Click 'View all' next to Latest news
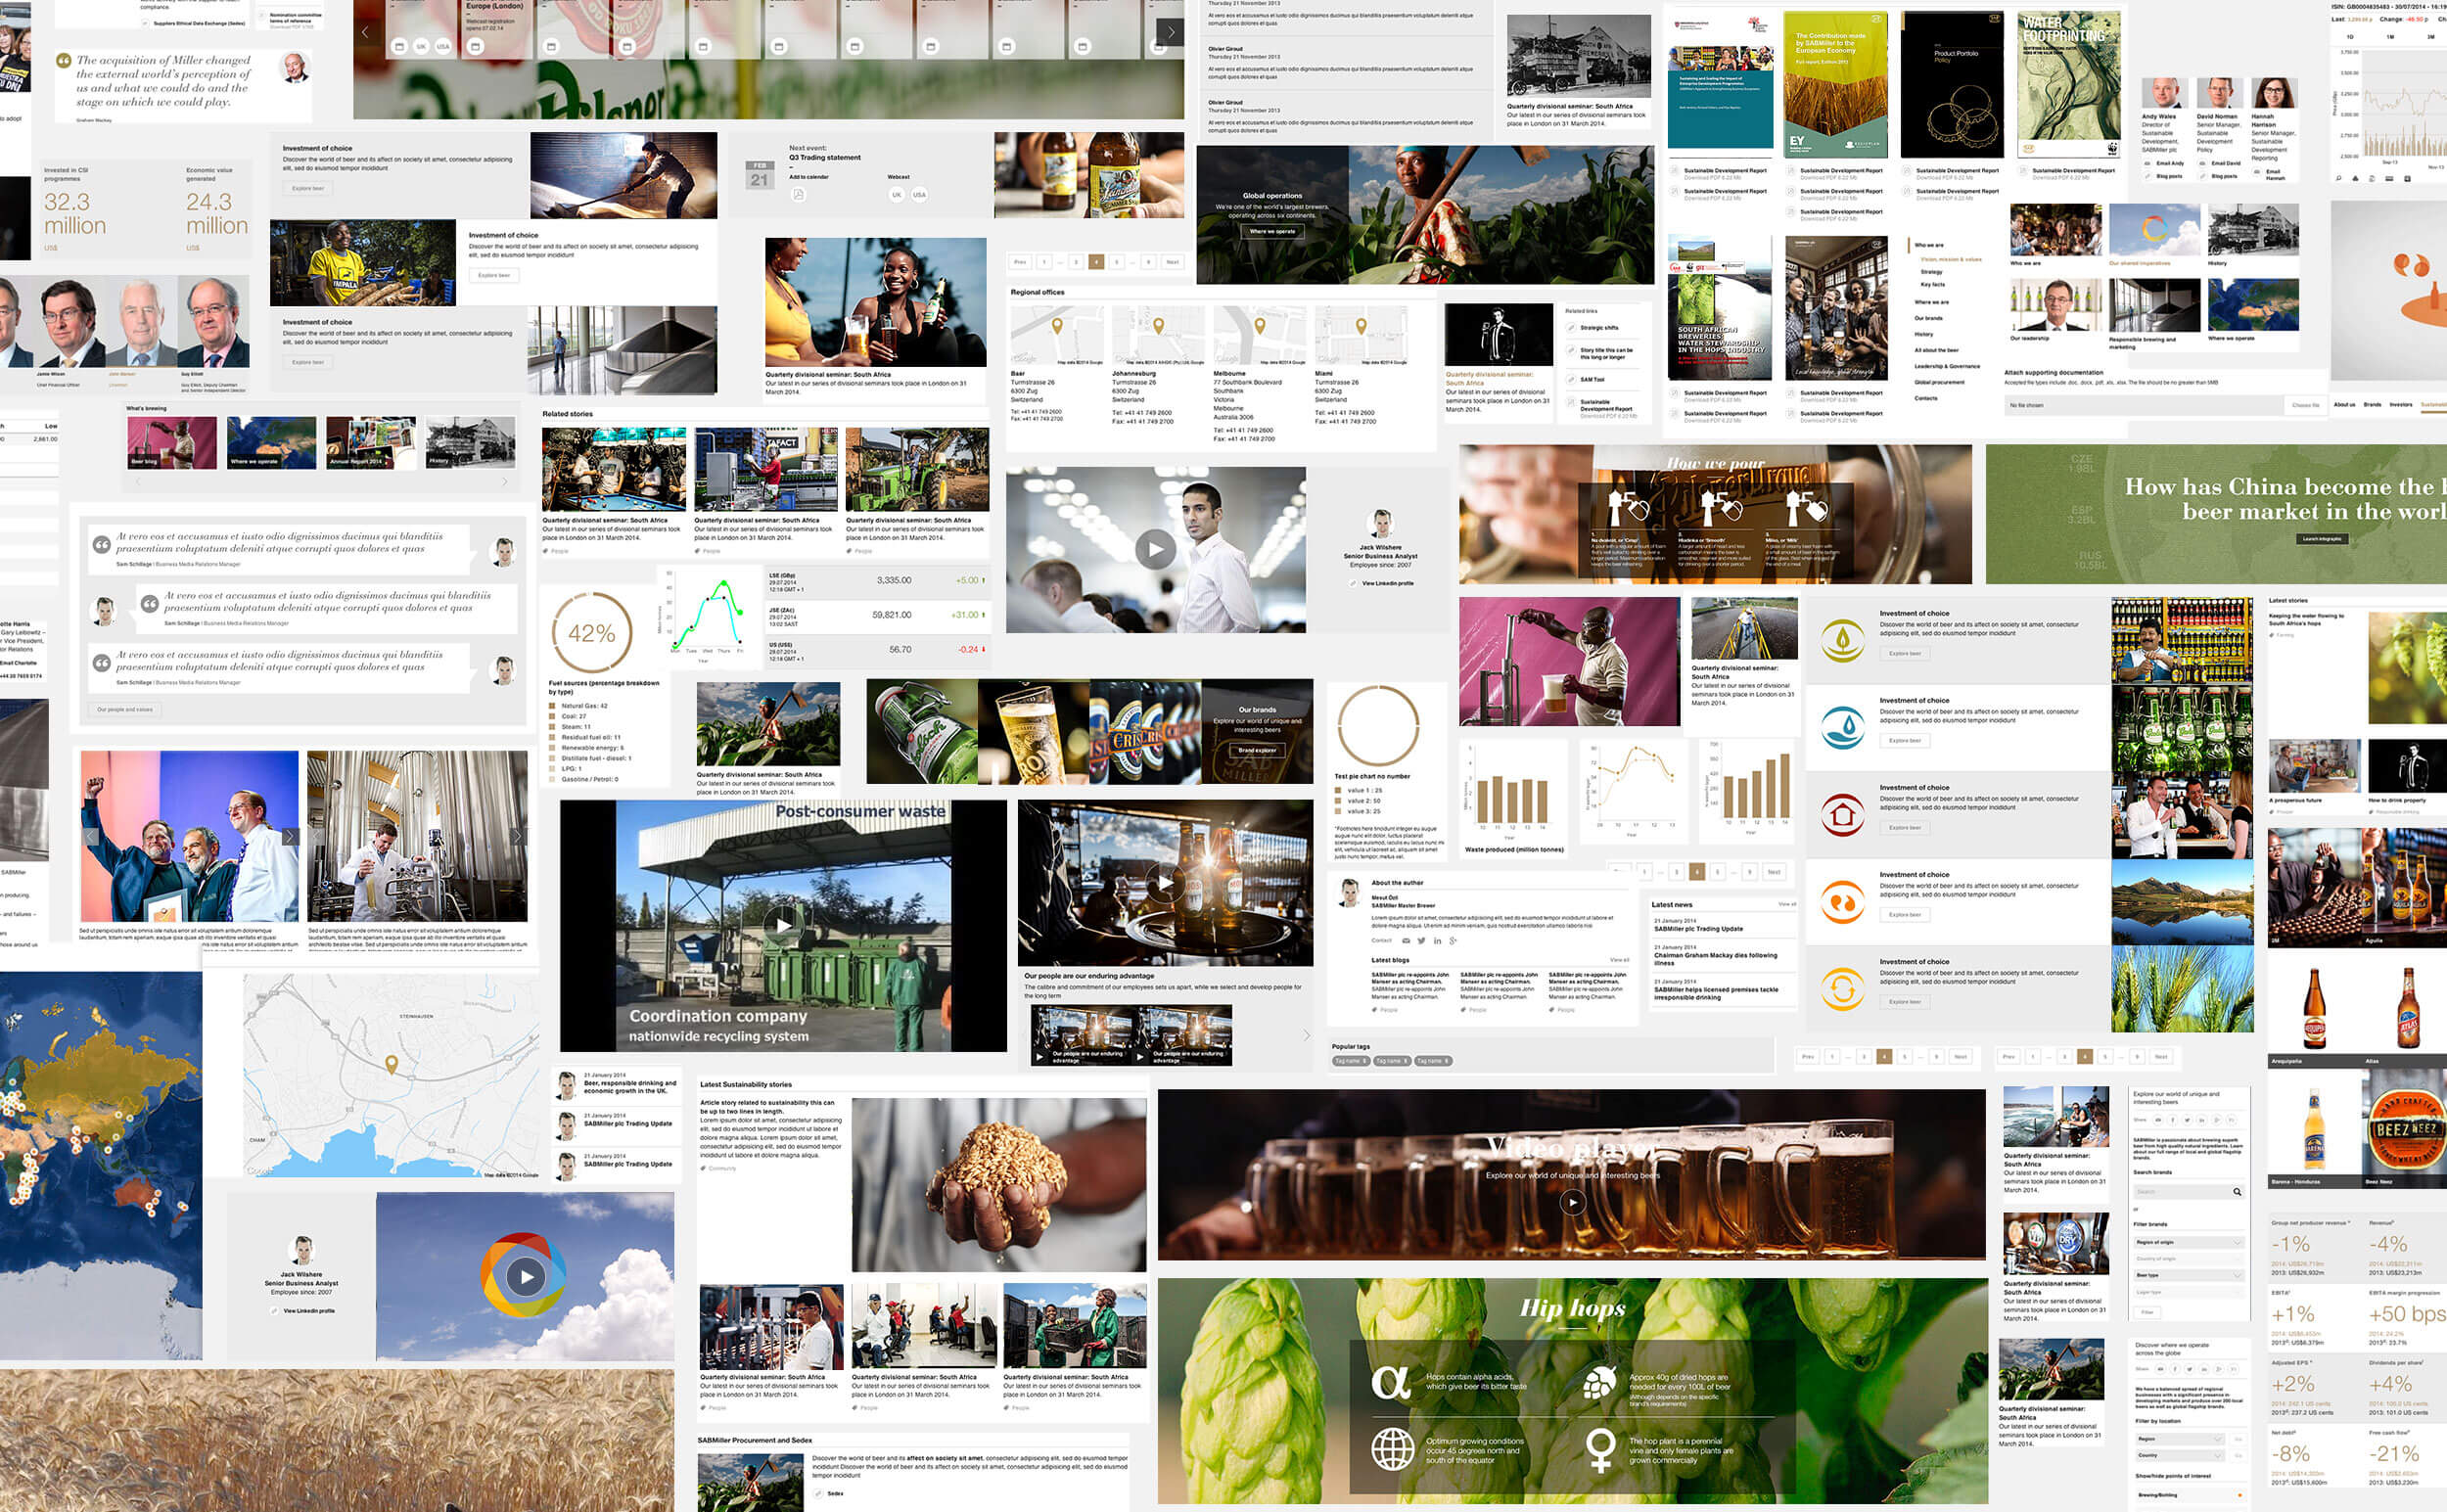 (x=1788, y=905)
